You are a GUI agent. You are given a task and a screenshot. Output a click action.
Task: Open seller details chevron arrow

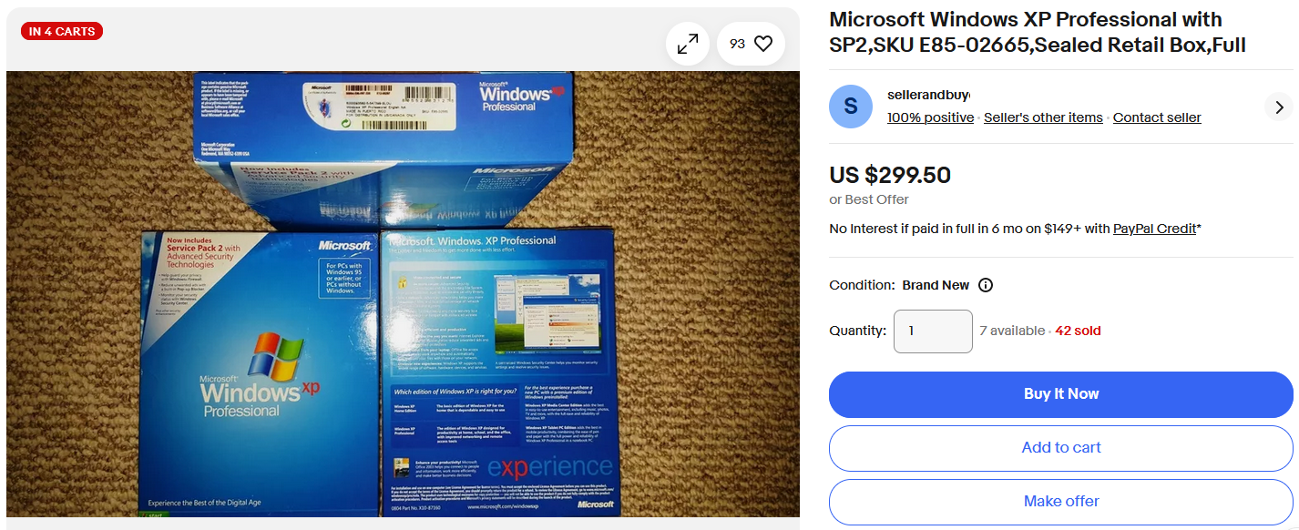(1279, 107)
